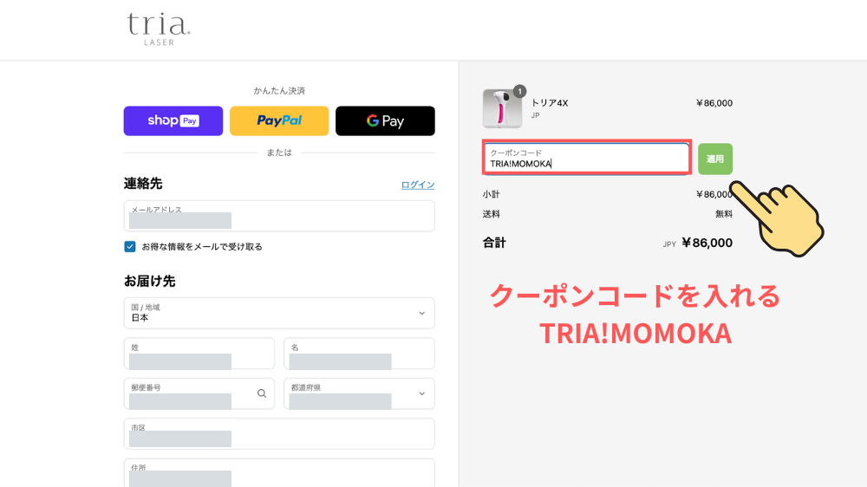Focus the 姓 last name field

tap(199, 354)
